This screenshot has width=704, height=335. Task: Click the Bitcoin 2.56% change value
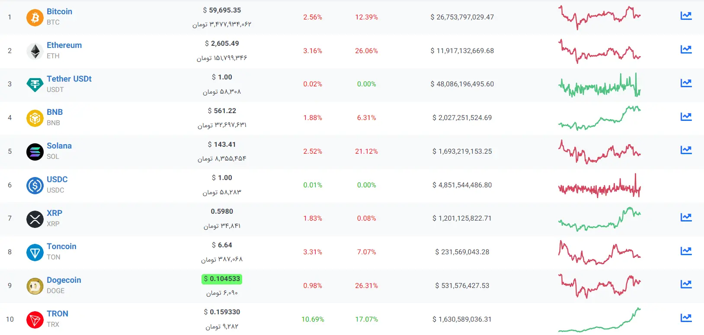point(313,17)
